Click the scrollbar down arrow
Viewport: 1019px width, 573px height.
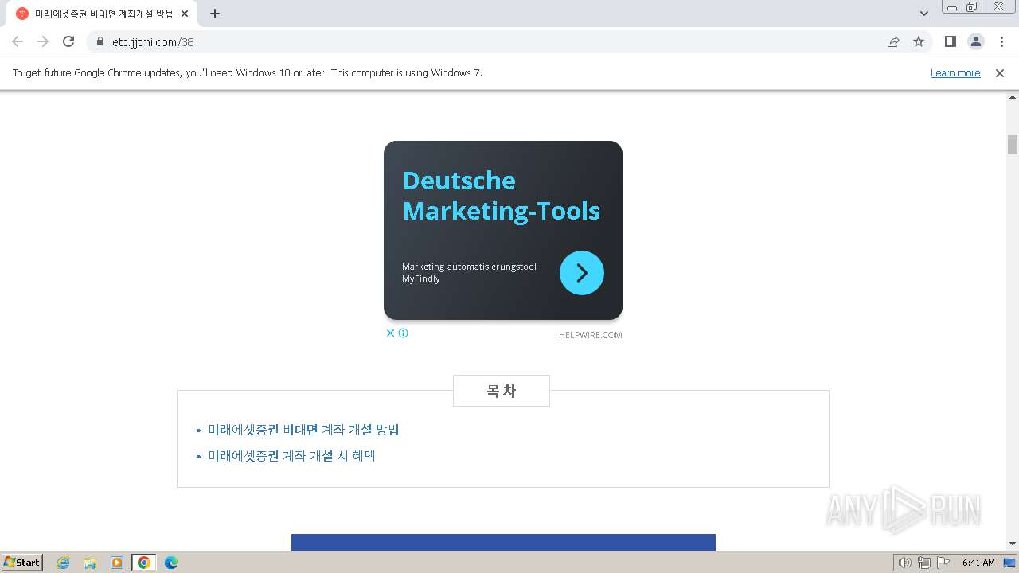tap(1013, 544)
